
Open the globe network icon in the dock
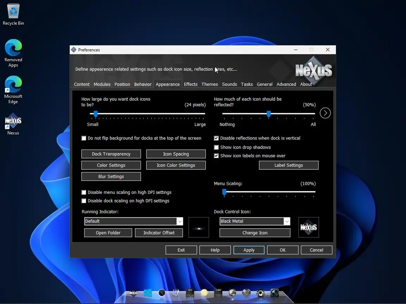(232, 293)
